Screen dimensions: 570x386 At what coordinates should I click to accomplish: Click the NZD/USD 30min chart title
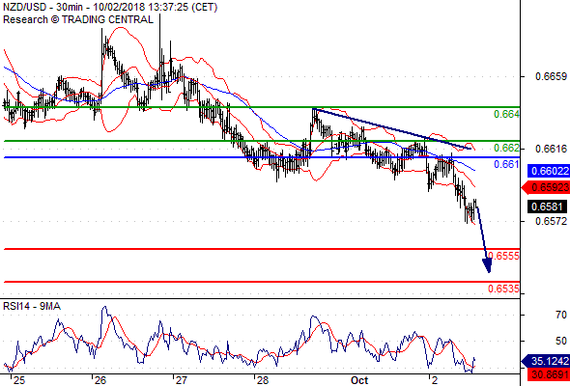(x=110, y=7)
